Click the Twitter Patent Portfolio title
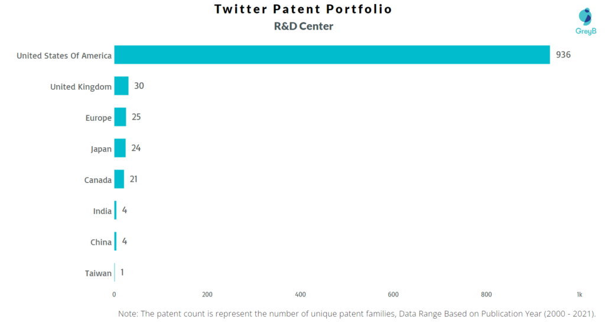The width and height of the screenshot is (605, 323). [303, 9]
